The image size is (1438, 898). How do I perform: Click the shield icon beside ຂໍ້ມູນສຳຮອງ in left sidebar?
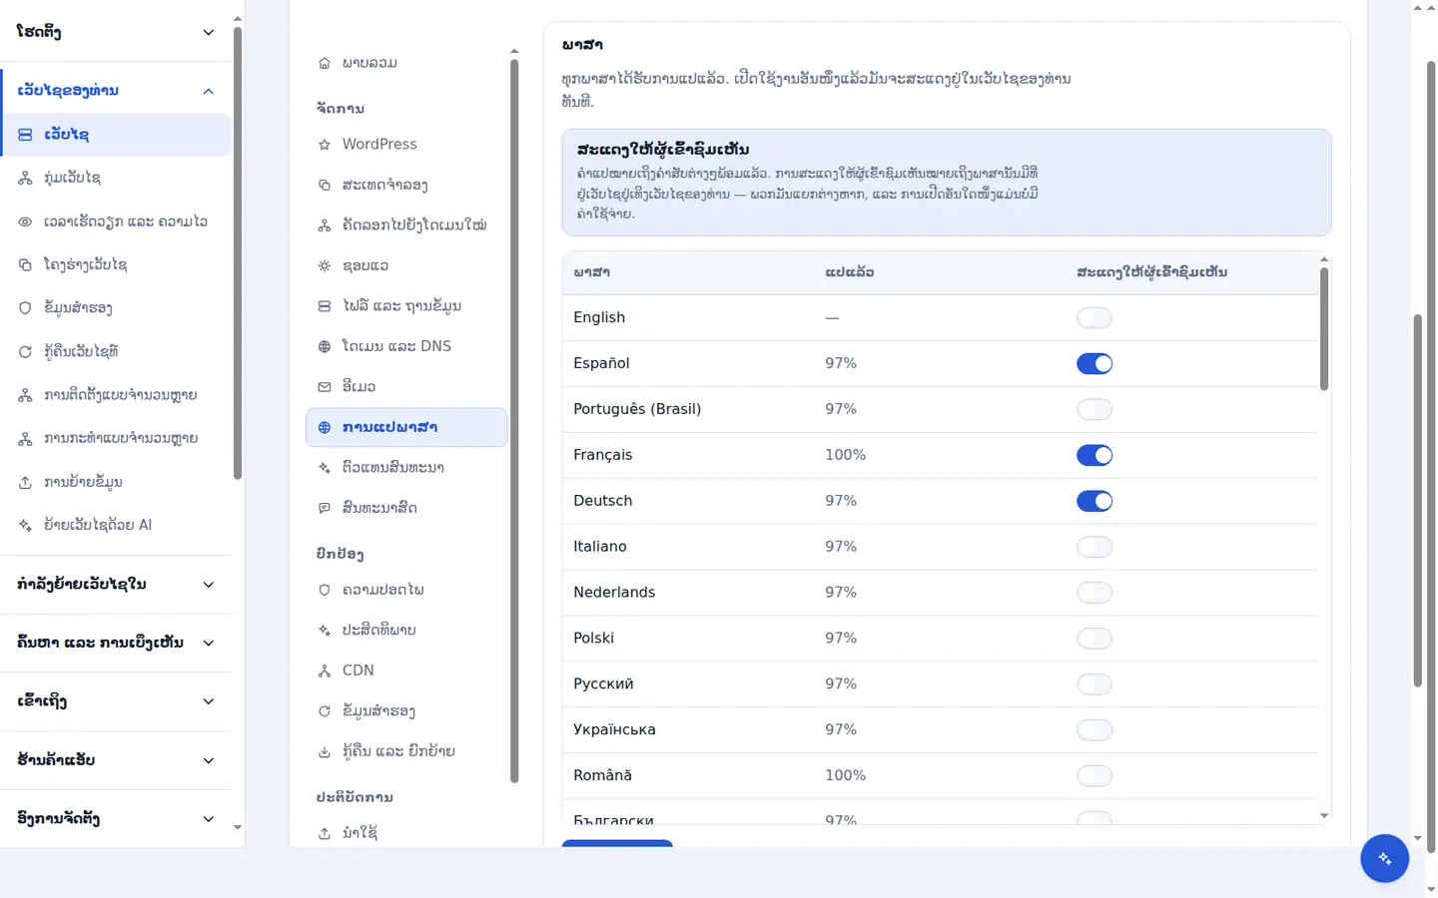[25, 308]
